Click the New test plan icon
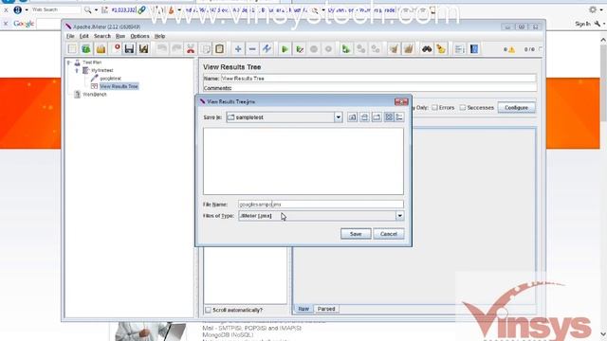 click(x=72, y=49)
